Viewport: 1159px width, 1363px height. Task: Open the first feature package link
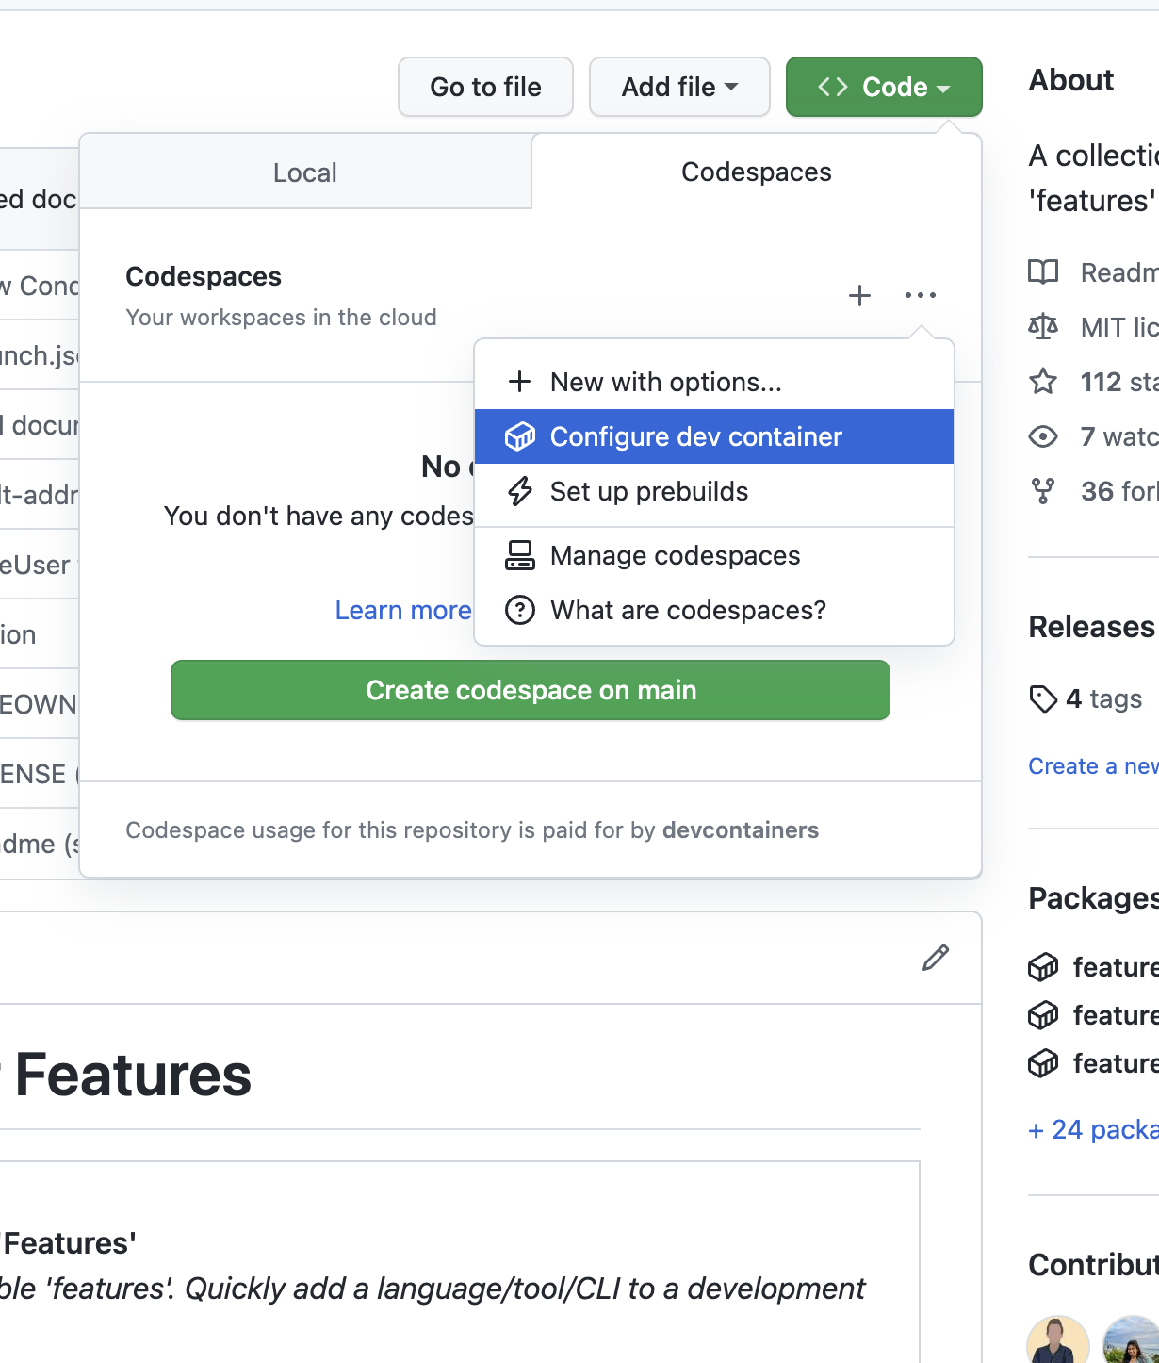click(x=1115, y=967)
